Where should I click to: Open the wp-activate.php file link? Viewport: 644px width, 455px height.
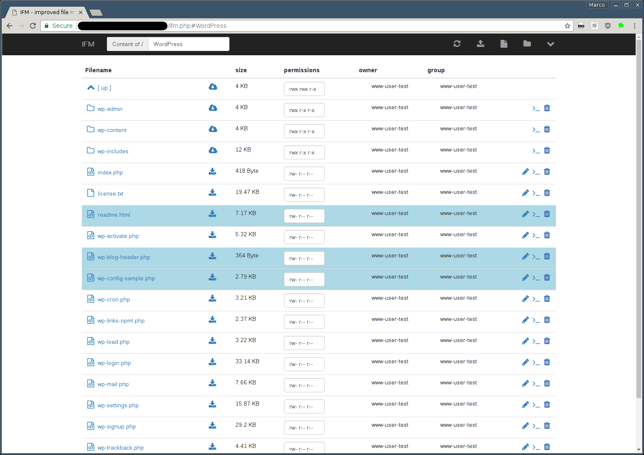(x=118, y=236)
